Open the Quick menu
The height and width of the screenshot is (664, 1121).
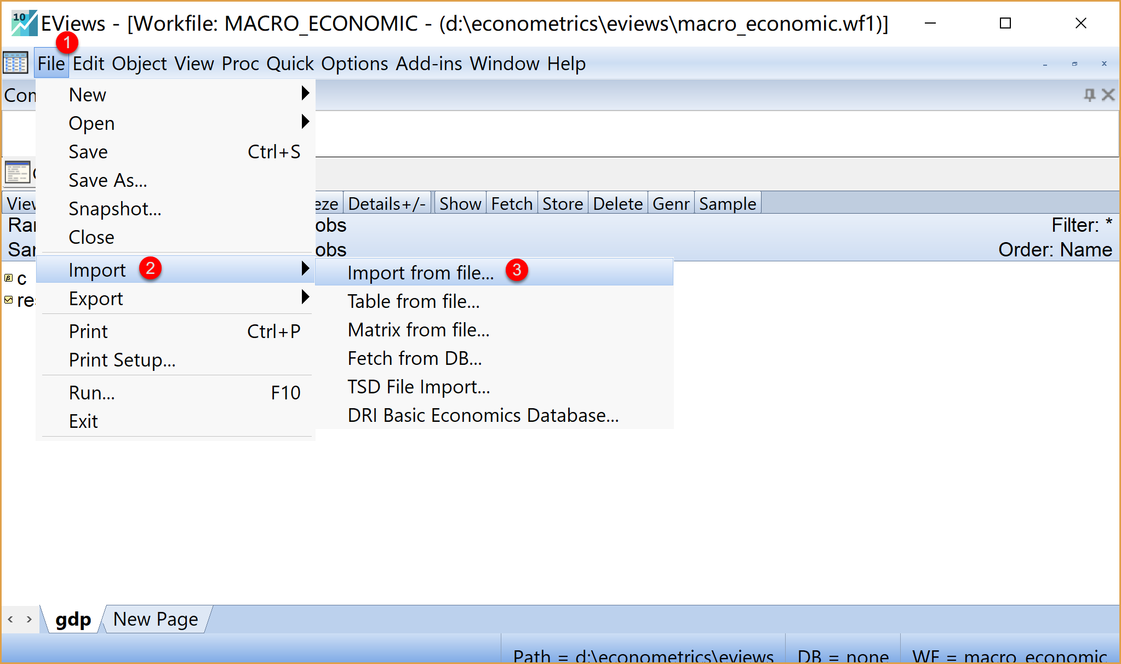click(x=290, y=64)
